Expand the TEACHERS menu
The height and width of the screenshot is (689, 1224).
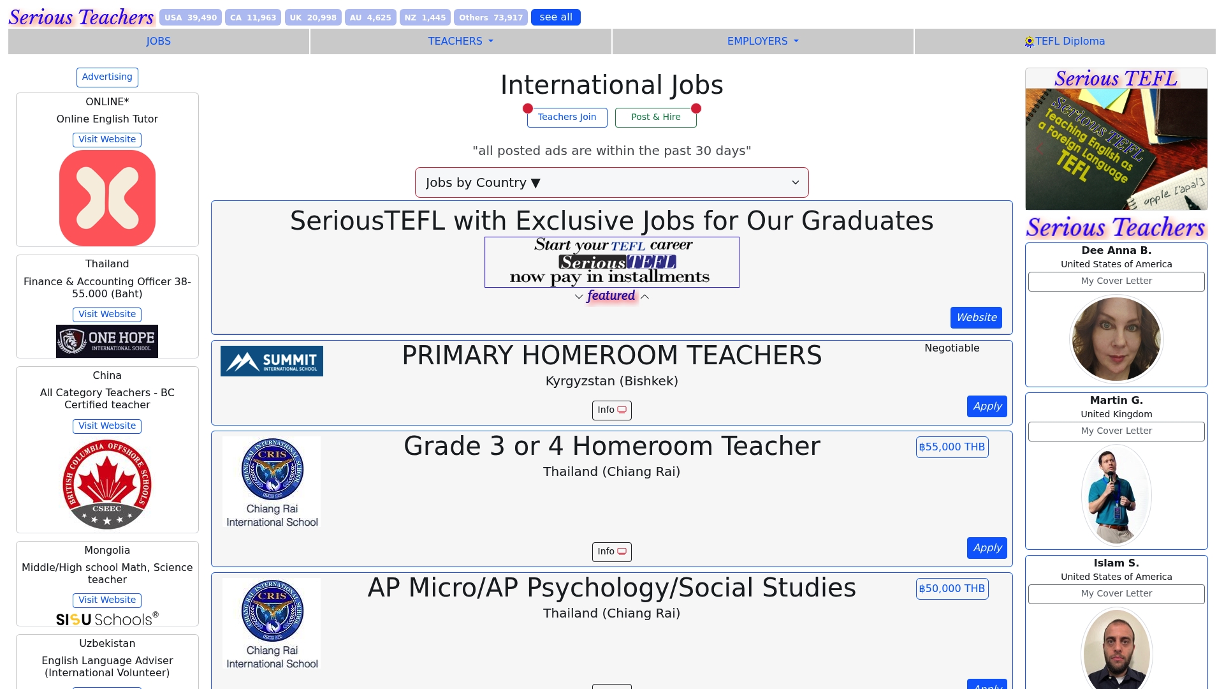click(460, 41)
